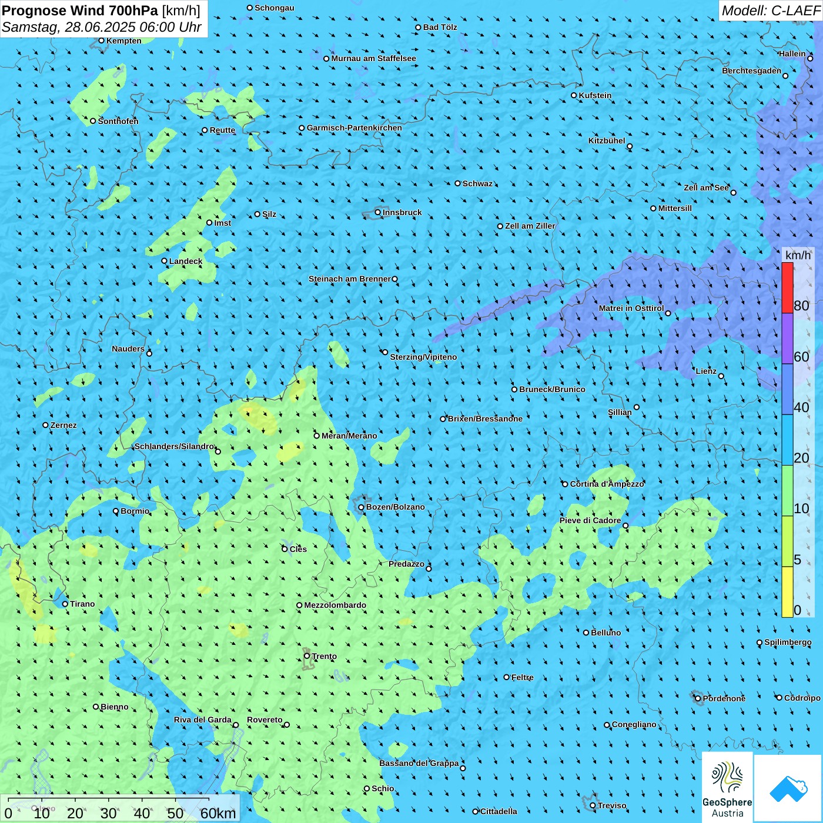Click the Tirano town label
The height and width of the screenshot is (823, 823).
(x=82, y=604)
